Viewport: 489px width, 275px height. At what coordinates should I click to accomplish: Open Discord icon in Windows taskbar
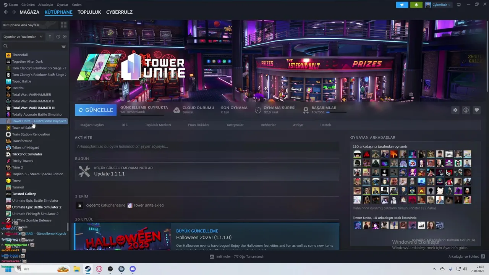(x=133, y=269)
